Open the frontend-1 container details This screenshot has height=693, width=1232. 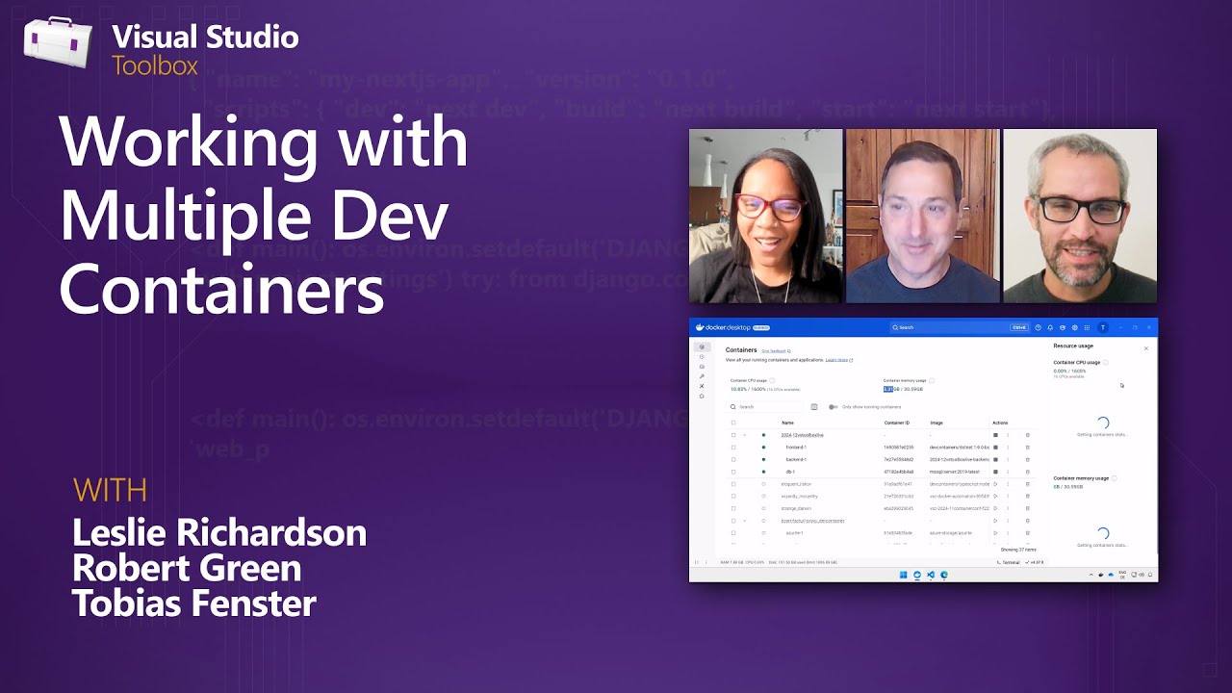(x=795, y=448)
